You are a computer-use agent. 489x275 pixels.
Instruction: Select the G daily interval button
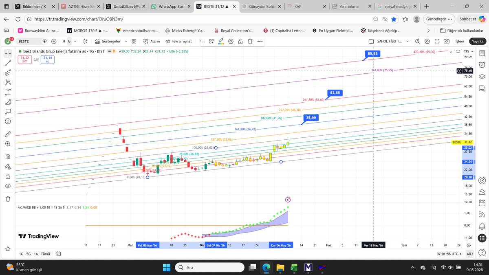[69, 41]
